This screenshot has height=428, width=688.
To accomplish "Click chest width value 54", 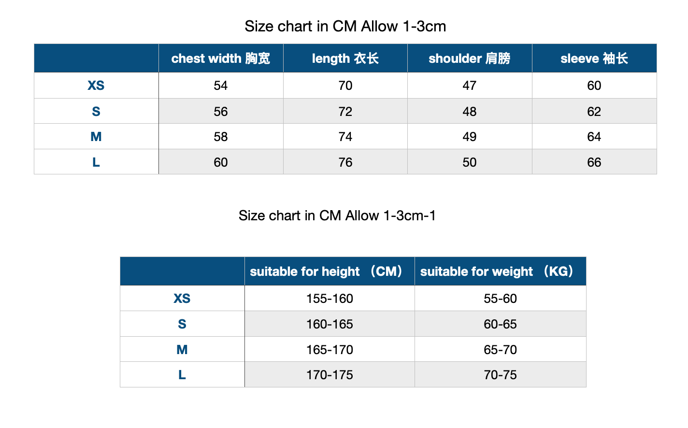I will tap(221, 86).
